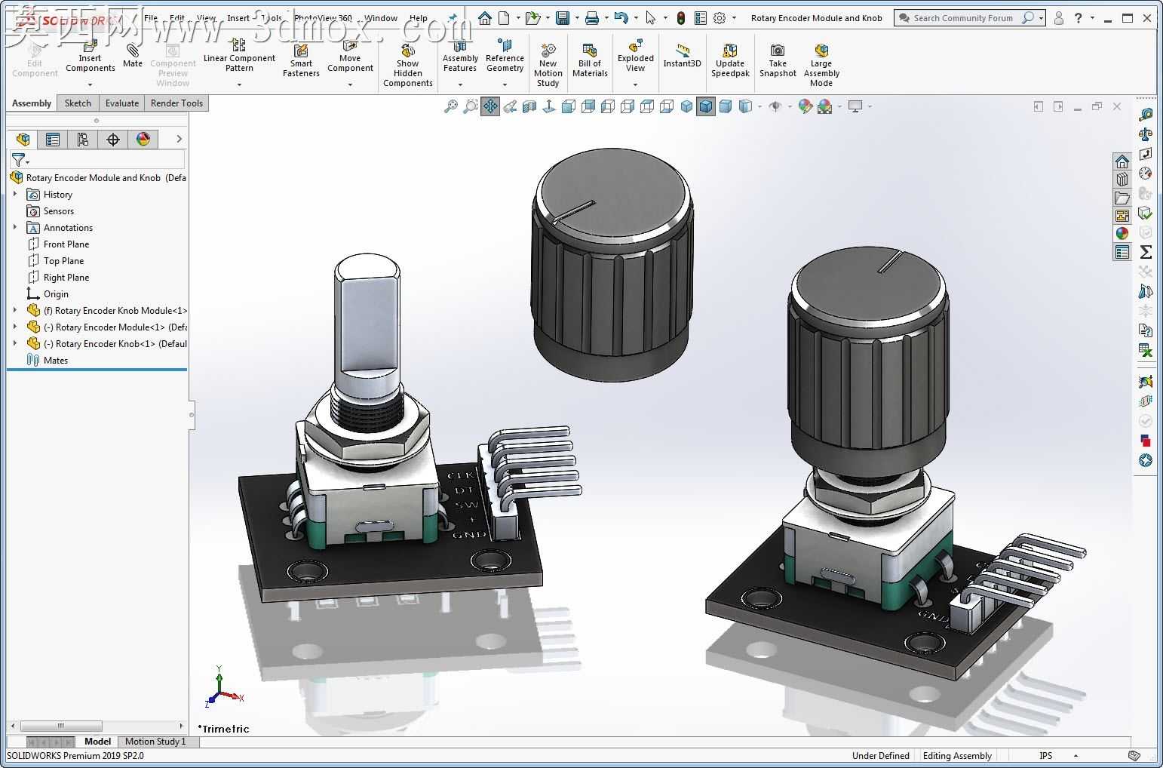Viewport: 1163px width, 768px height.
Task: Select the Take Snapshot tool
Action: click(778, 59)
